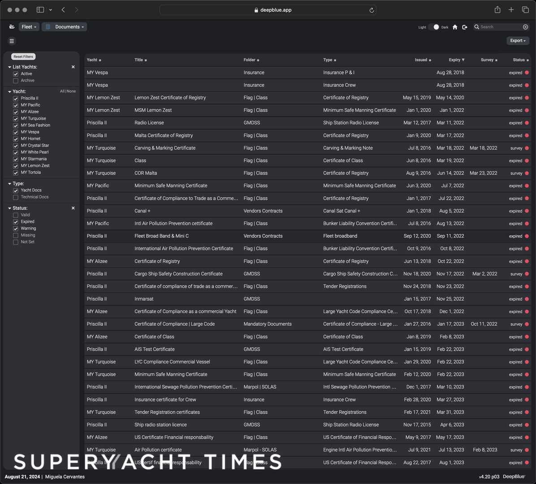Viewport: 536px width, 484px height.
Task: Click the search magnifier icon
Action: [x=476, y=26]
